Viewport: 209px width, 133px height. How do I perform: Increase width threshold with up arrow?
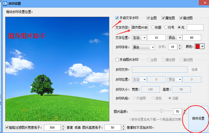pyautogui.click(x=63, y=126)
